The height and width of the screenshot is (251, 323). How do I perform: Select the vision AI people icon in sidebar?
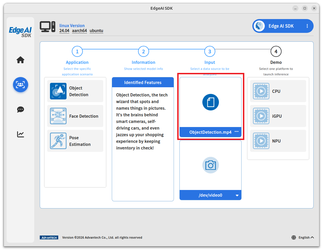click(20, 84)
